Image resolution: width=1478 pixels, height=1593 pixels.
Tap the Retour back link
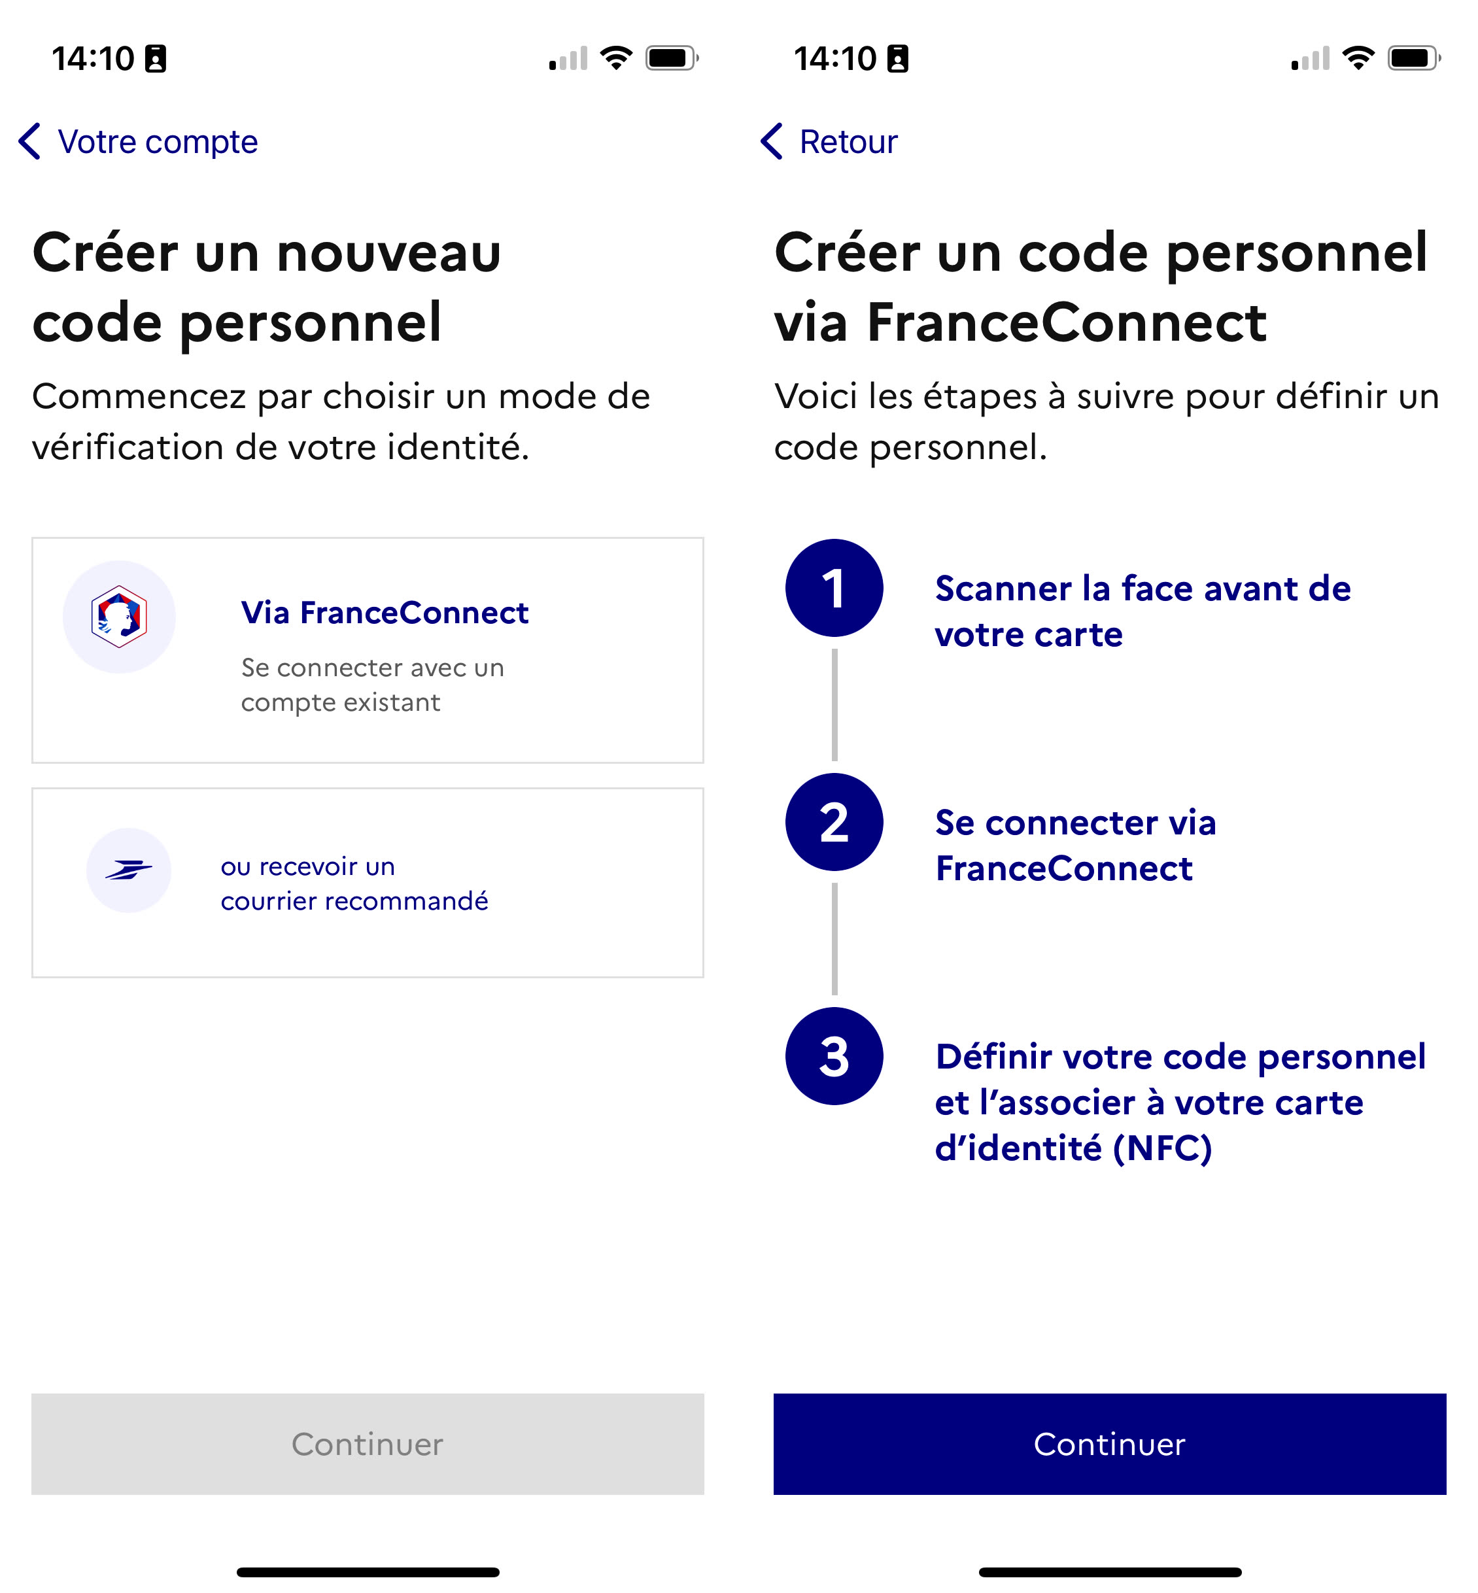[829, 141]
